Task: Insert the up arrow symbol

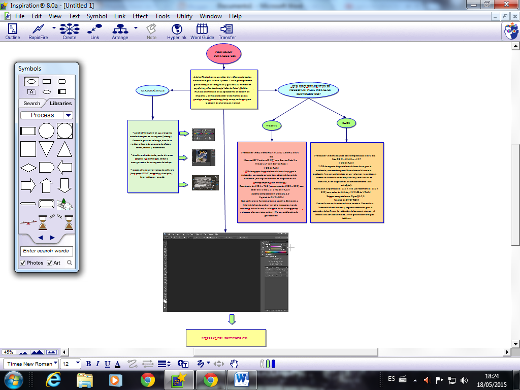Action: pyautogui.click(x=46, y=185)
